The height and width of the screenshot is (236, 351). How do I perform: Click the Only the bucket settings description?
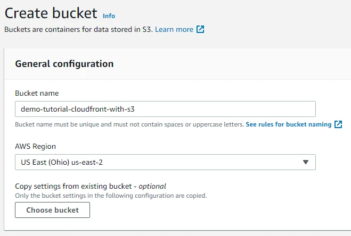(x=111, y=195)
